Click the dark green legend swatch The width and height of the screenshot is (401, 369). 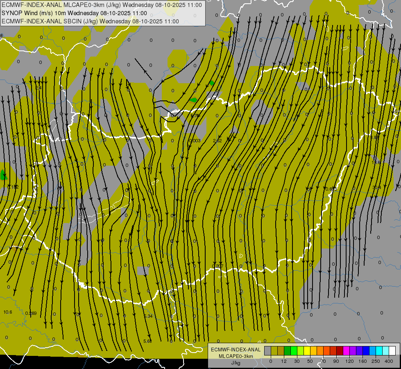click(x=288, y=351)
